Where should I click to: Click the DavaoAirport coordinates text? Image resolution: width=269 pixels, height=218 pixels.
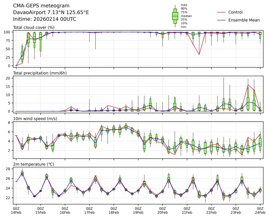pyautogui.click(x=51, y=12)
